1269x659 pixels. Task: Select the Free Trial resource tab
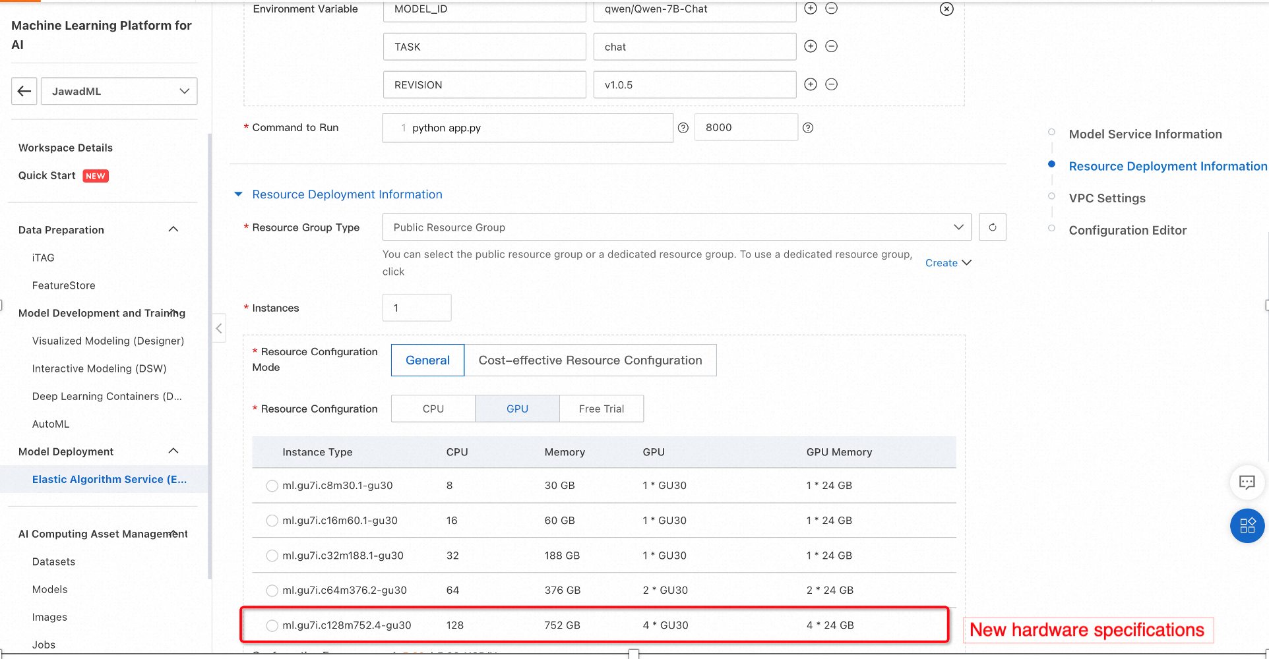click(602, 409)
